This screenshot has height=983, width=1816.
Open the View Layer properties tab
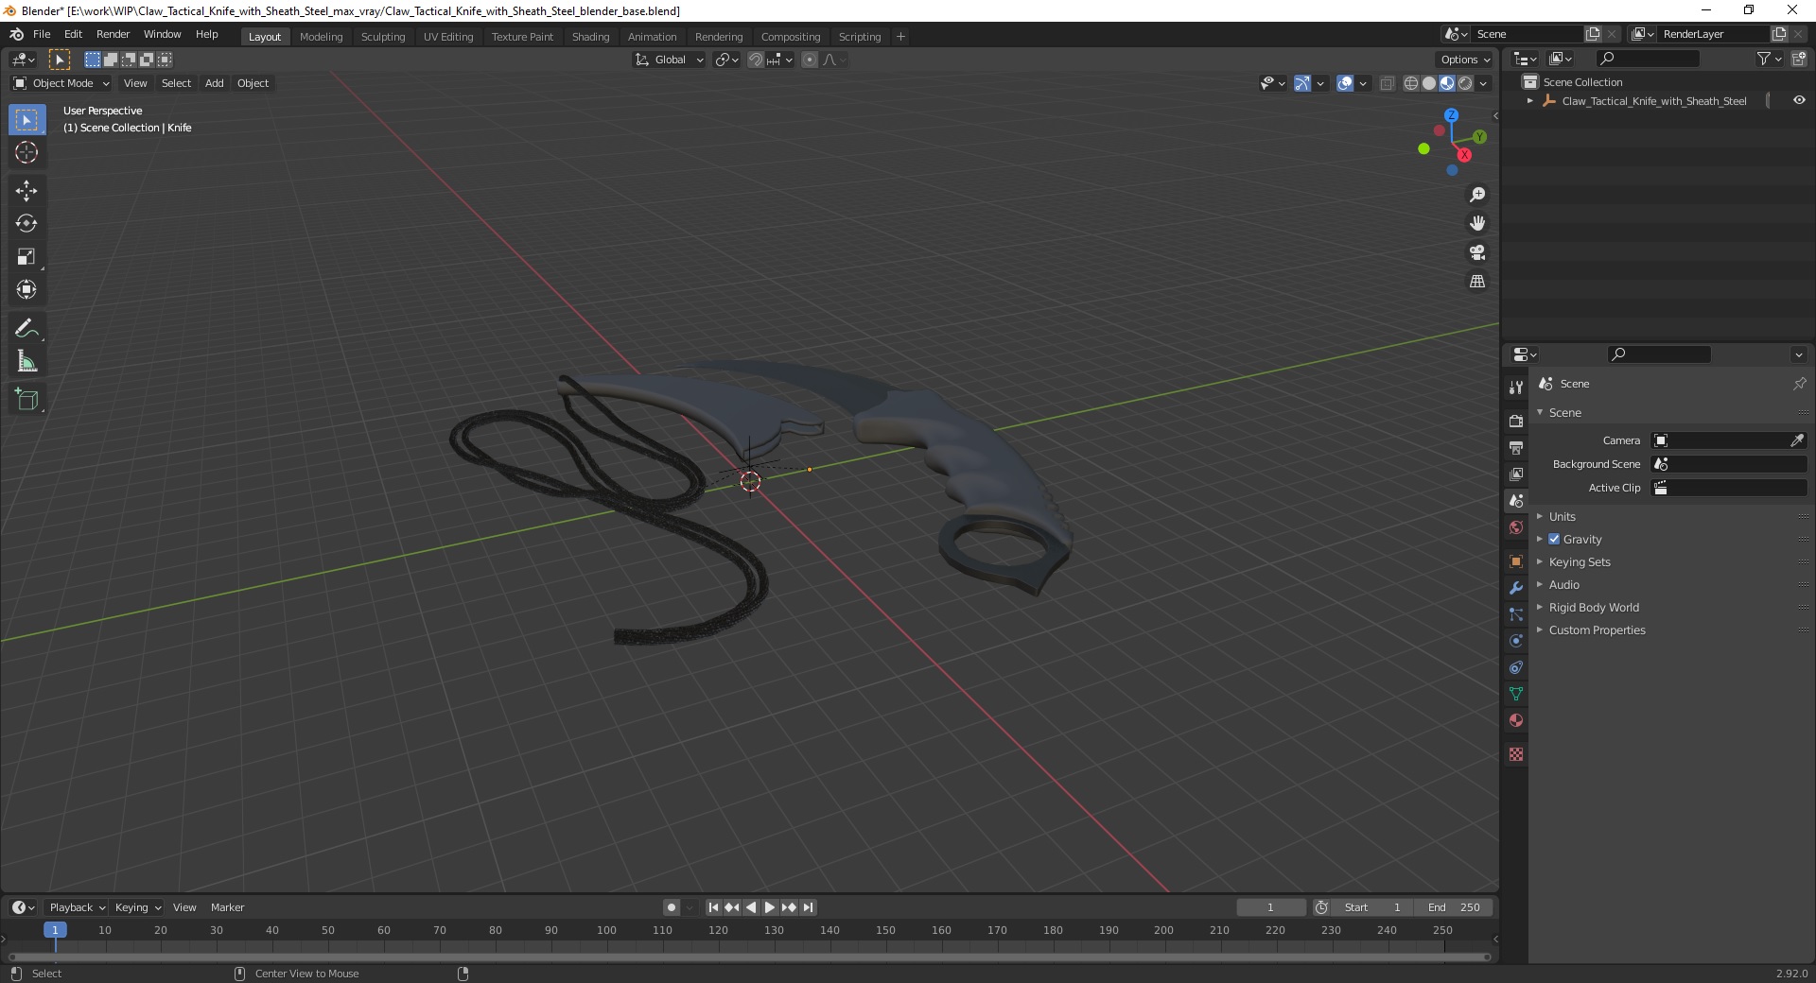pyautogui.click(x=1516, y=474)
